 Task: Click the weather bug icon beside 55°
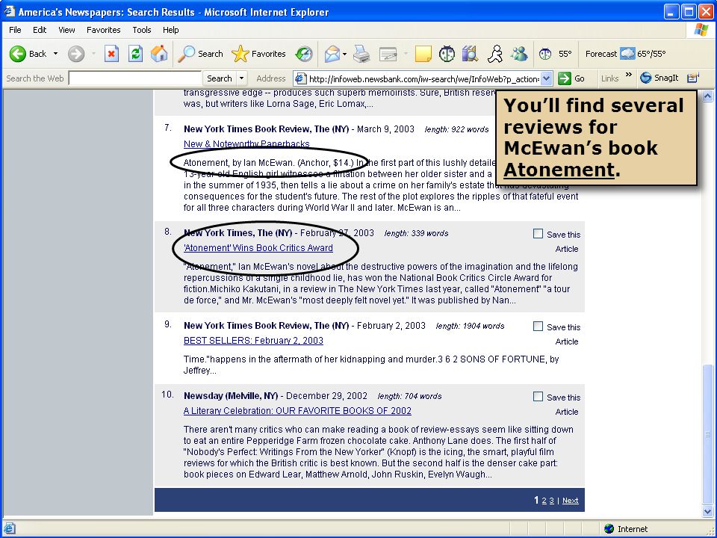(x=545, y=54)
